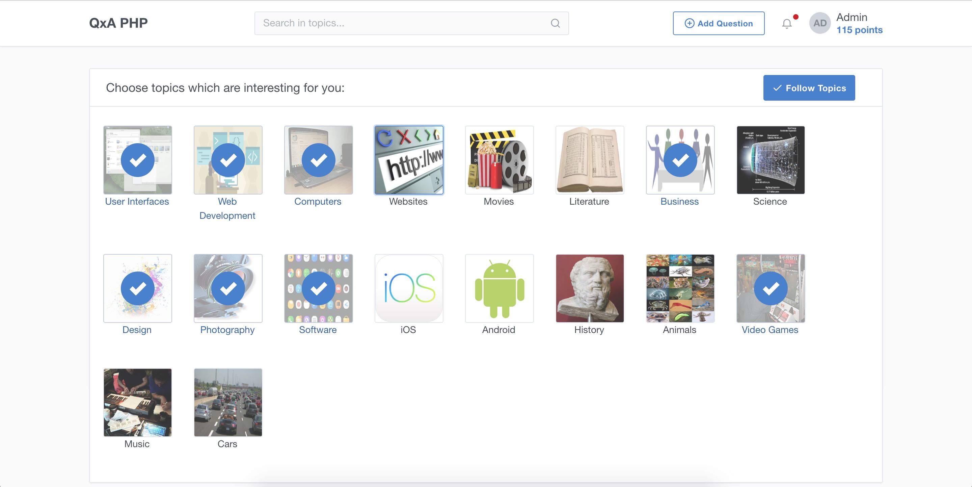This screenshot has height=487, width=972.
Task: Uncheck the User Interfaces topic
Action: (x=137, y=160)
